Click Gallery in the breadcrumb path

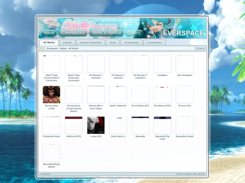[x=63, y=48]
